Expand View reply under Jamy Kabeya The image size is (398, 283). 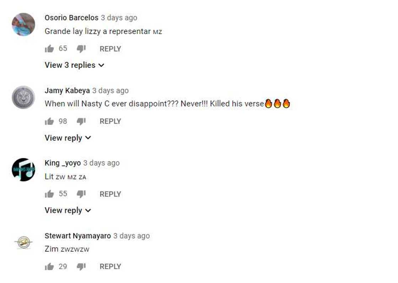coord(68,138)
